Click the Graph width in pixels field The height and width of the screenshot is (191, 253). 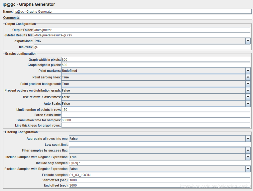tap(156, 60)
